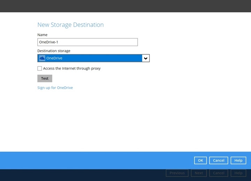
Task: Click the dimmed Cancel button in the dark footer
Action: (219, 173)
